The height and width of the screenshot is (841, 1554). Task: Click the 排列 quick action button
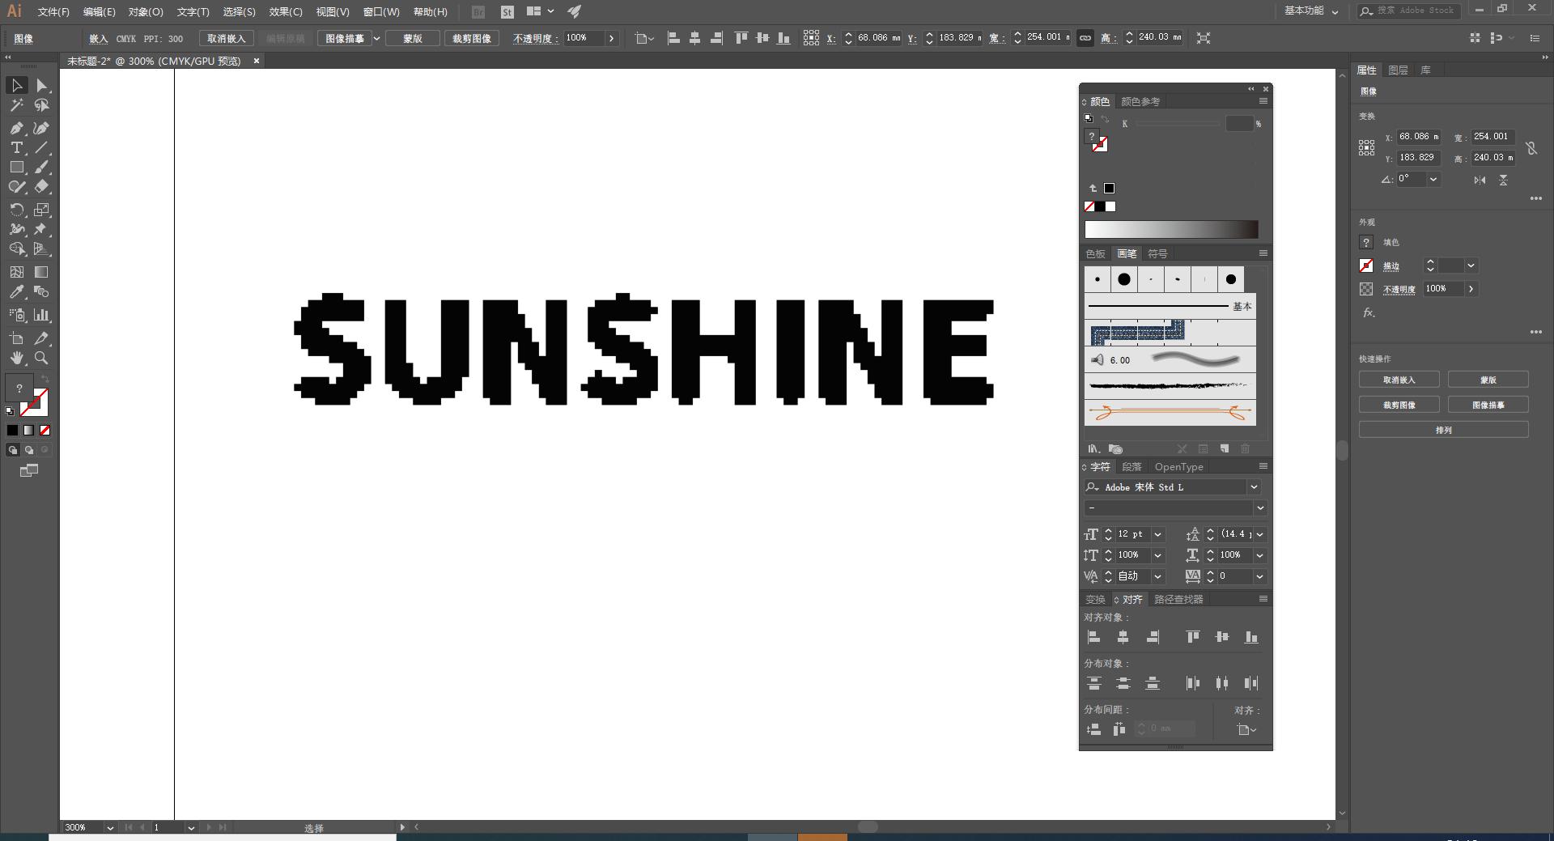(x=1443, y=430)
